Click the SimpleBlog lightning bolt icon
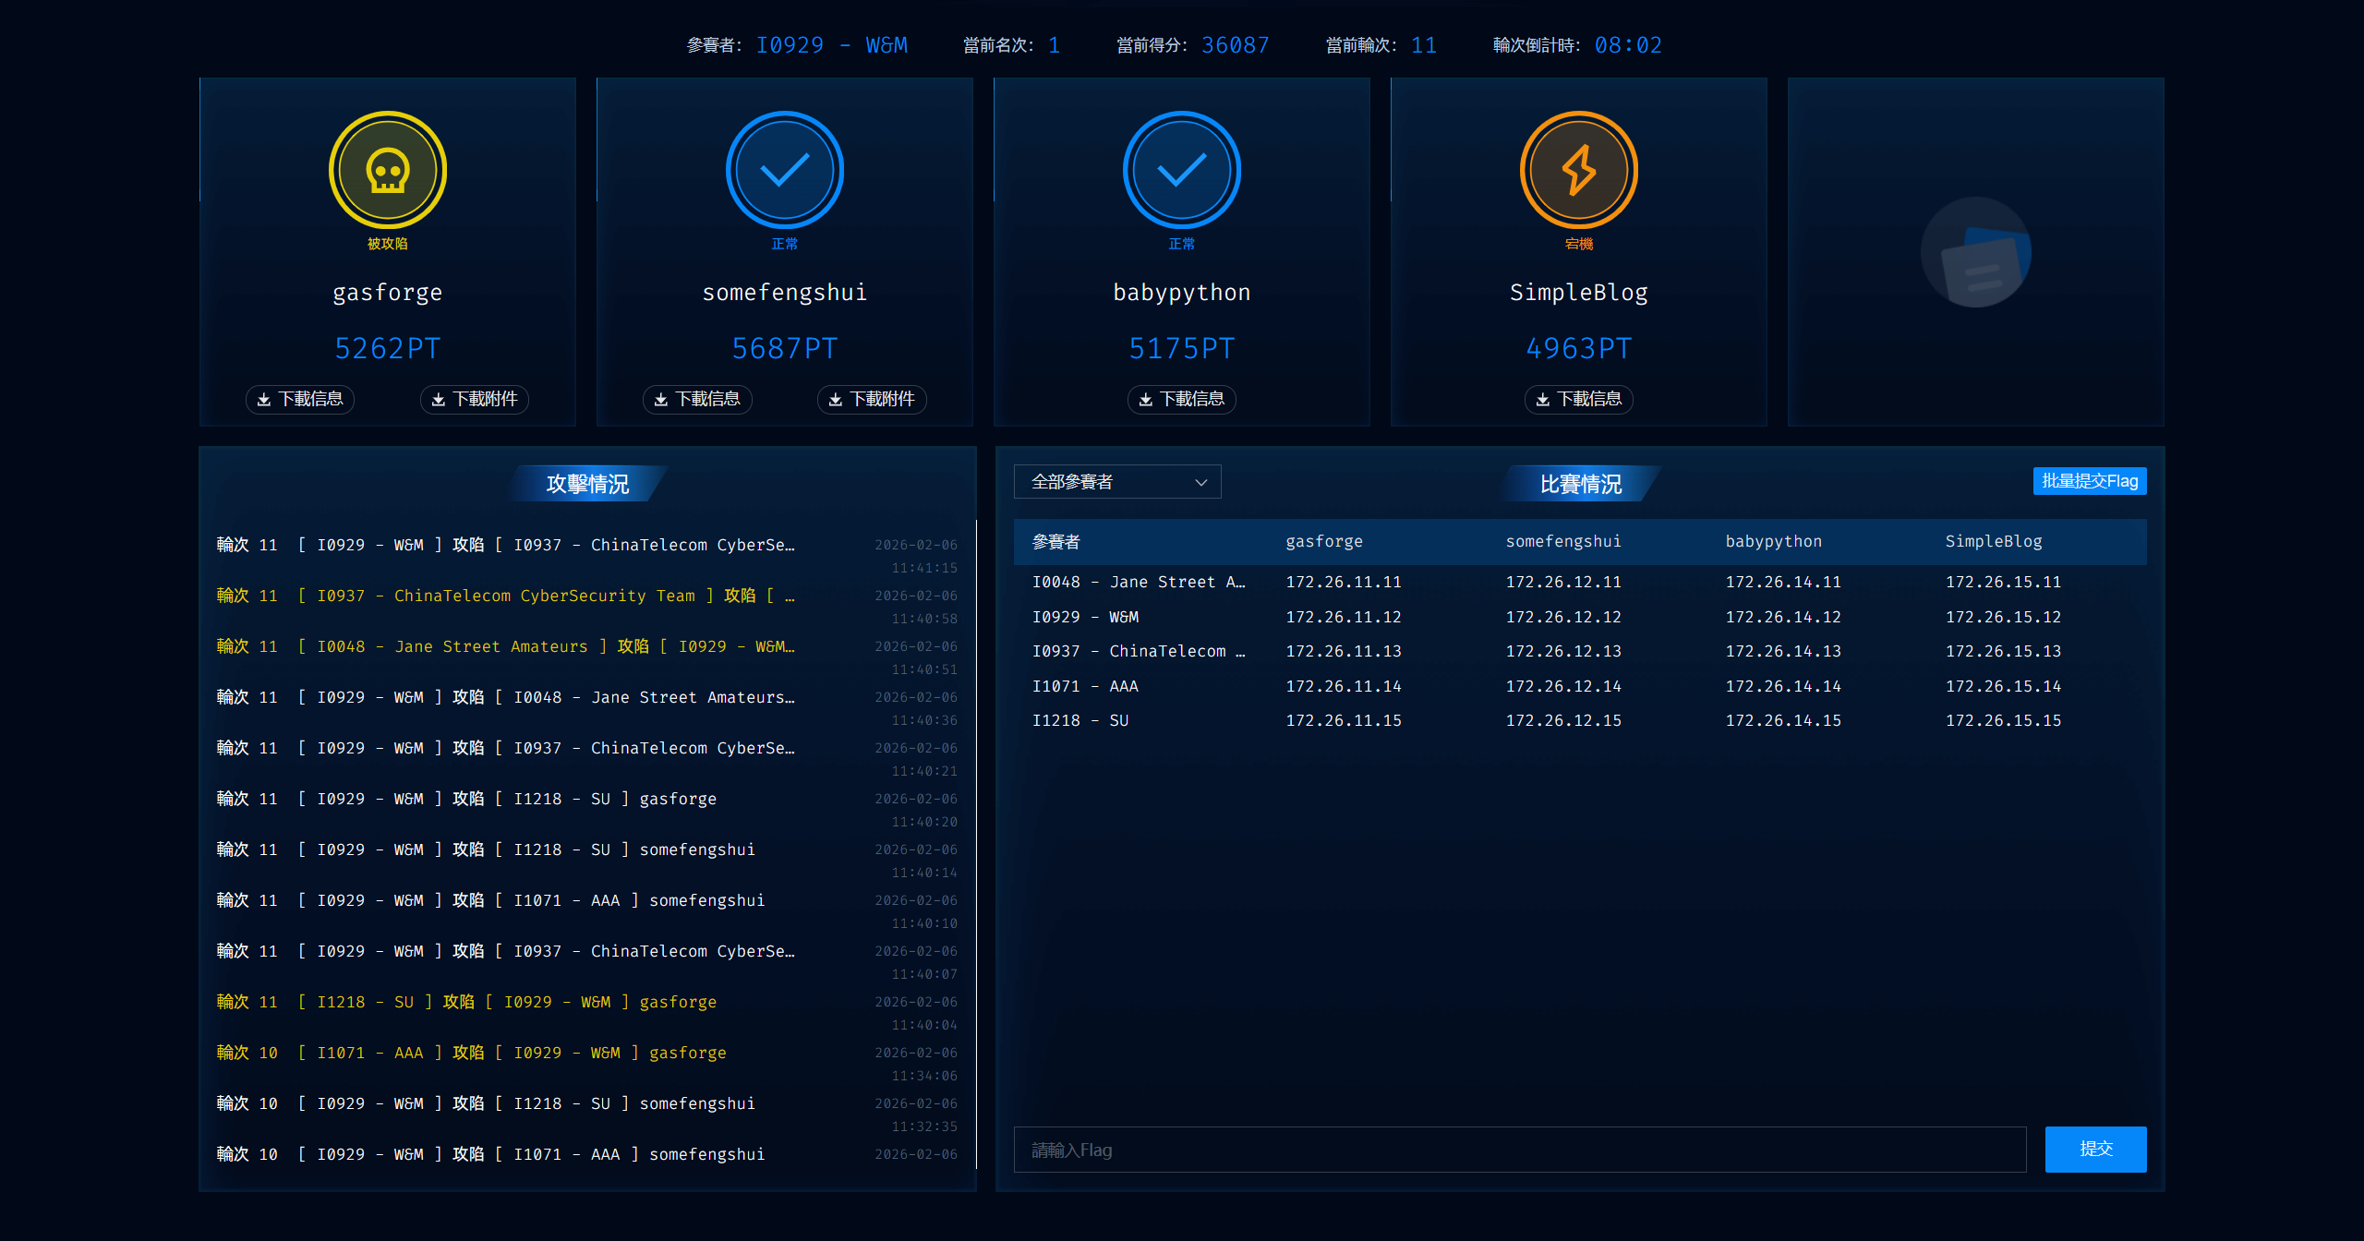Screen dimensions: 2364x1241 [x=1578, y=170]
